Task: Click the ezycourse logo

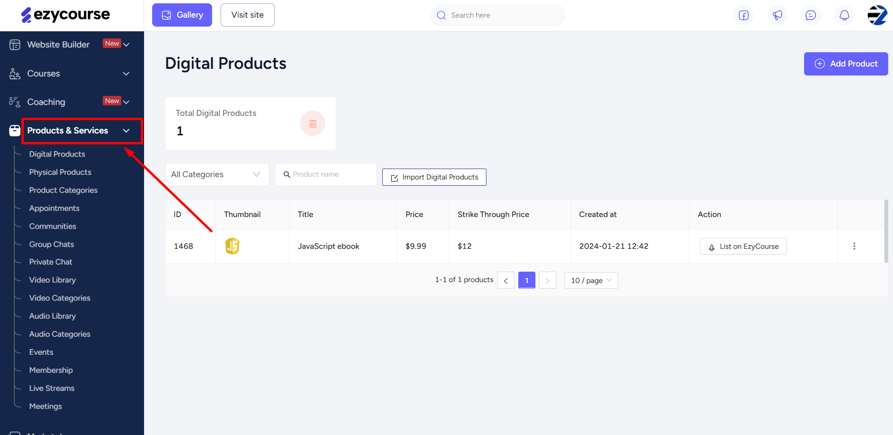Action: click(x=66, y=15)
